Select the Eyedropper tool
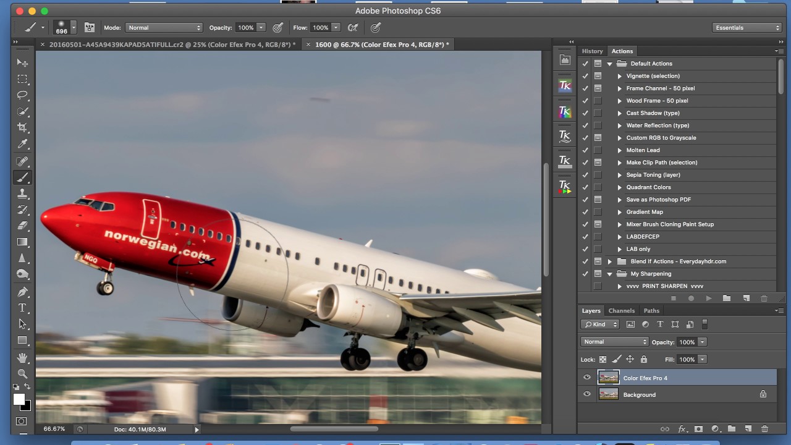This screenshot has width=791, height=445. coord(22,144)
